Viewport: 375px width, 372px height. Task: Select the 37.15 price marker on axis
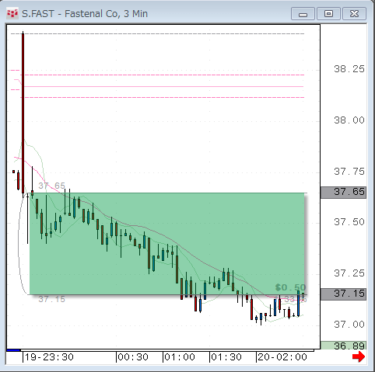344,294
